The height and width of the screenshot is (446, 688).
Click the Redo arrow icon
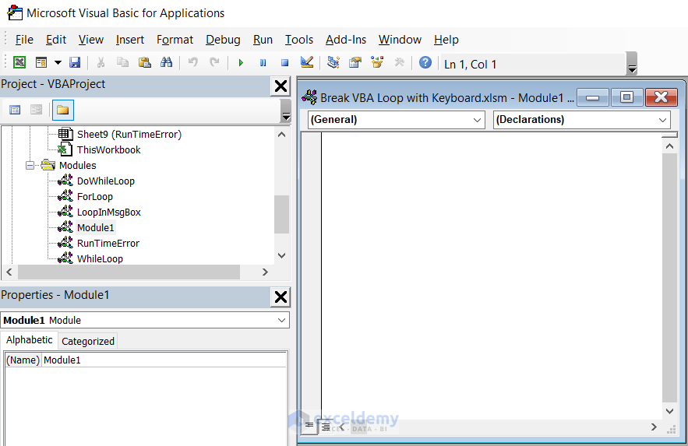(x=214, y=62)
